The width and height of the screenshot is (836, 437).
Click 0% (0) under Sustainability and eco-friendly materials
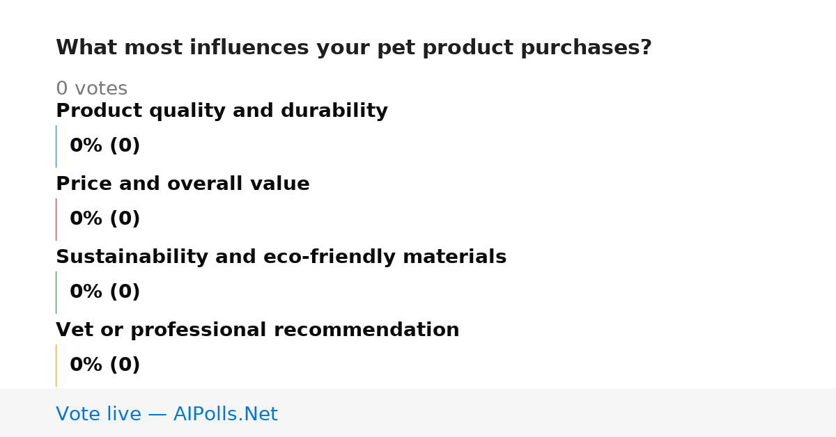pyautogui.click(x=104, y=292)
